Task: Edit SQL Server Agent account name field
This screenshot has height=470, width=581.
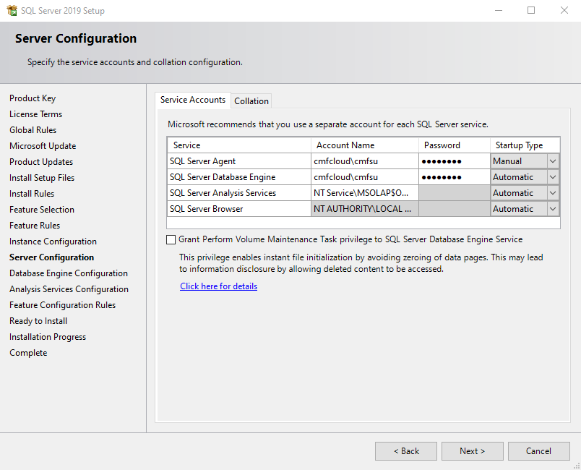Action: click(364, 161)
